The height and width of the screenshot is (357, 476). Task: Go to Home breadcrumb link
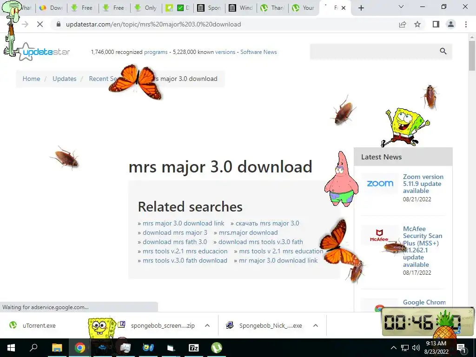(x=31, y=79)
